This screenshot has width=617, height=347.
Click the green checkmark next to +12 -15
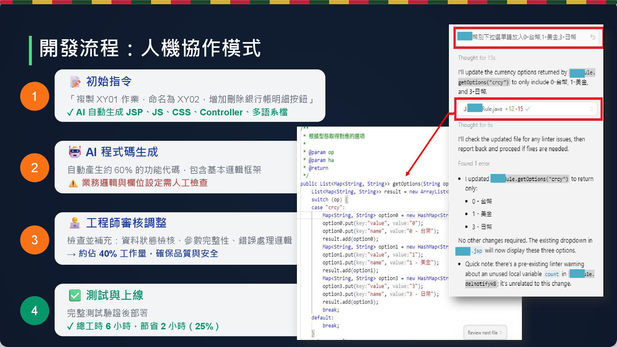click(x=527, y=109)
